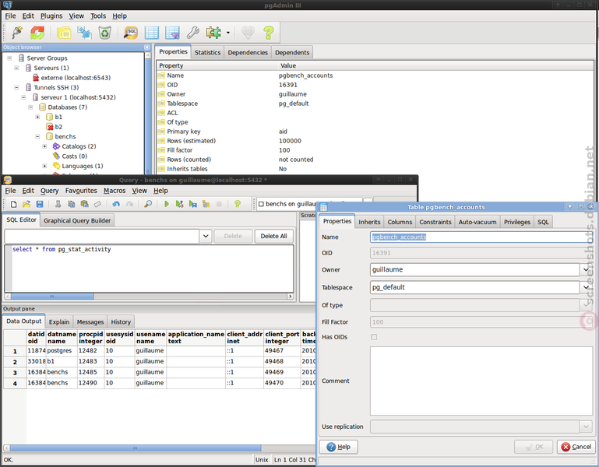Drop object using the recycle bin icon
Viewport: 599px width, 467px height.
(x=104, y=33)
